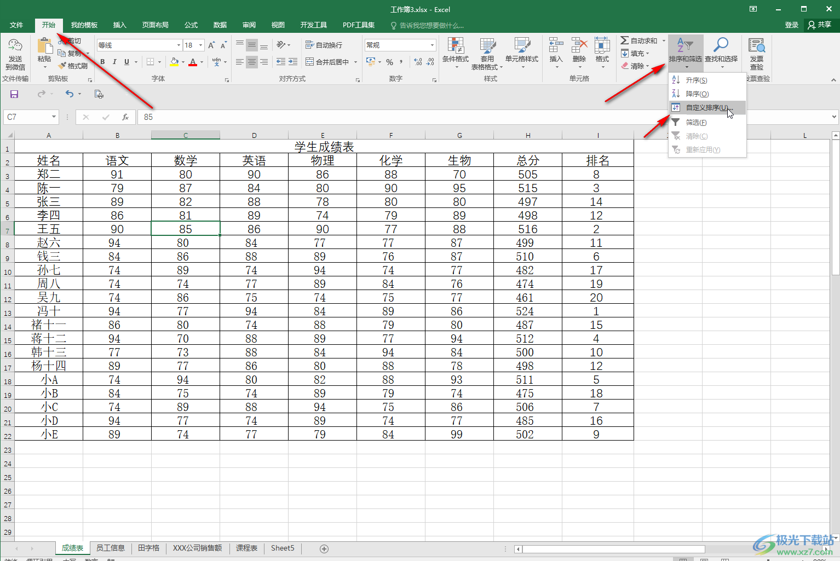This screenshot has width=840, height=561.
Task: Choose 降序(O) descending sort in menu
Action: point(707,94)
